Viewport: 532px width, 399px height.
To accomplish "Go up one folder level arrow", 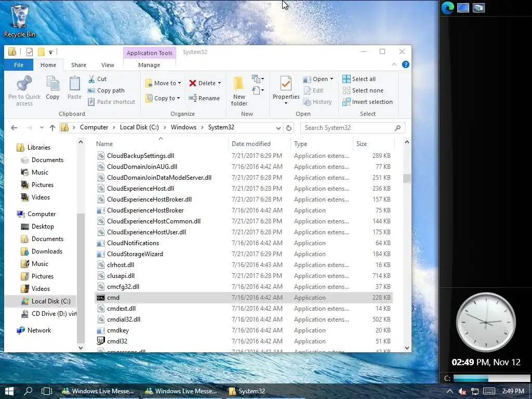I will pos(52,128).
